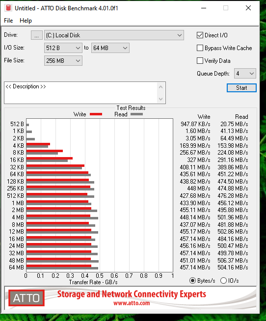Click the Read column header
Image resolution: width=266 pixels, height=321 pixels.
pyautogui.click(x=241, y=117)
